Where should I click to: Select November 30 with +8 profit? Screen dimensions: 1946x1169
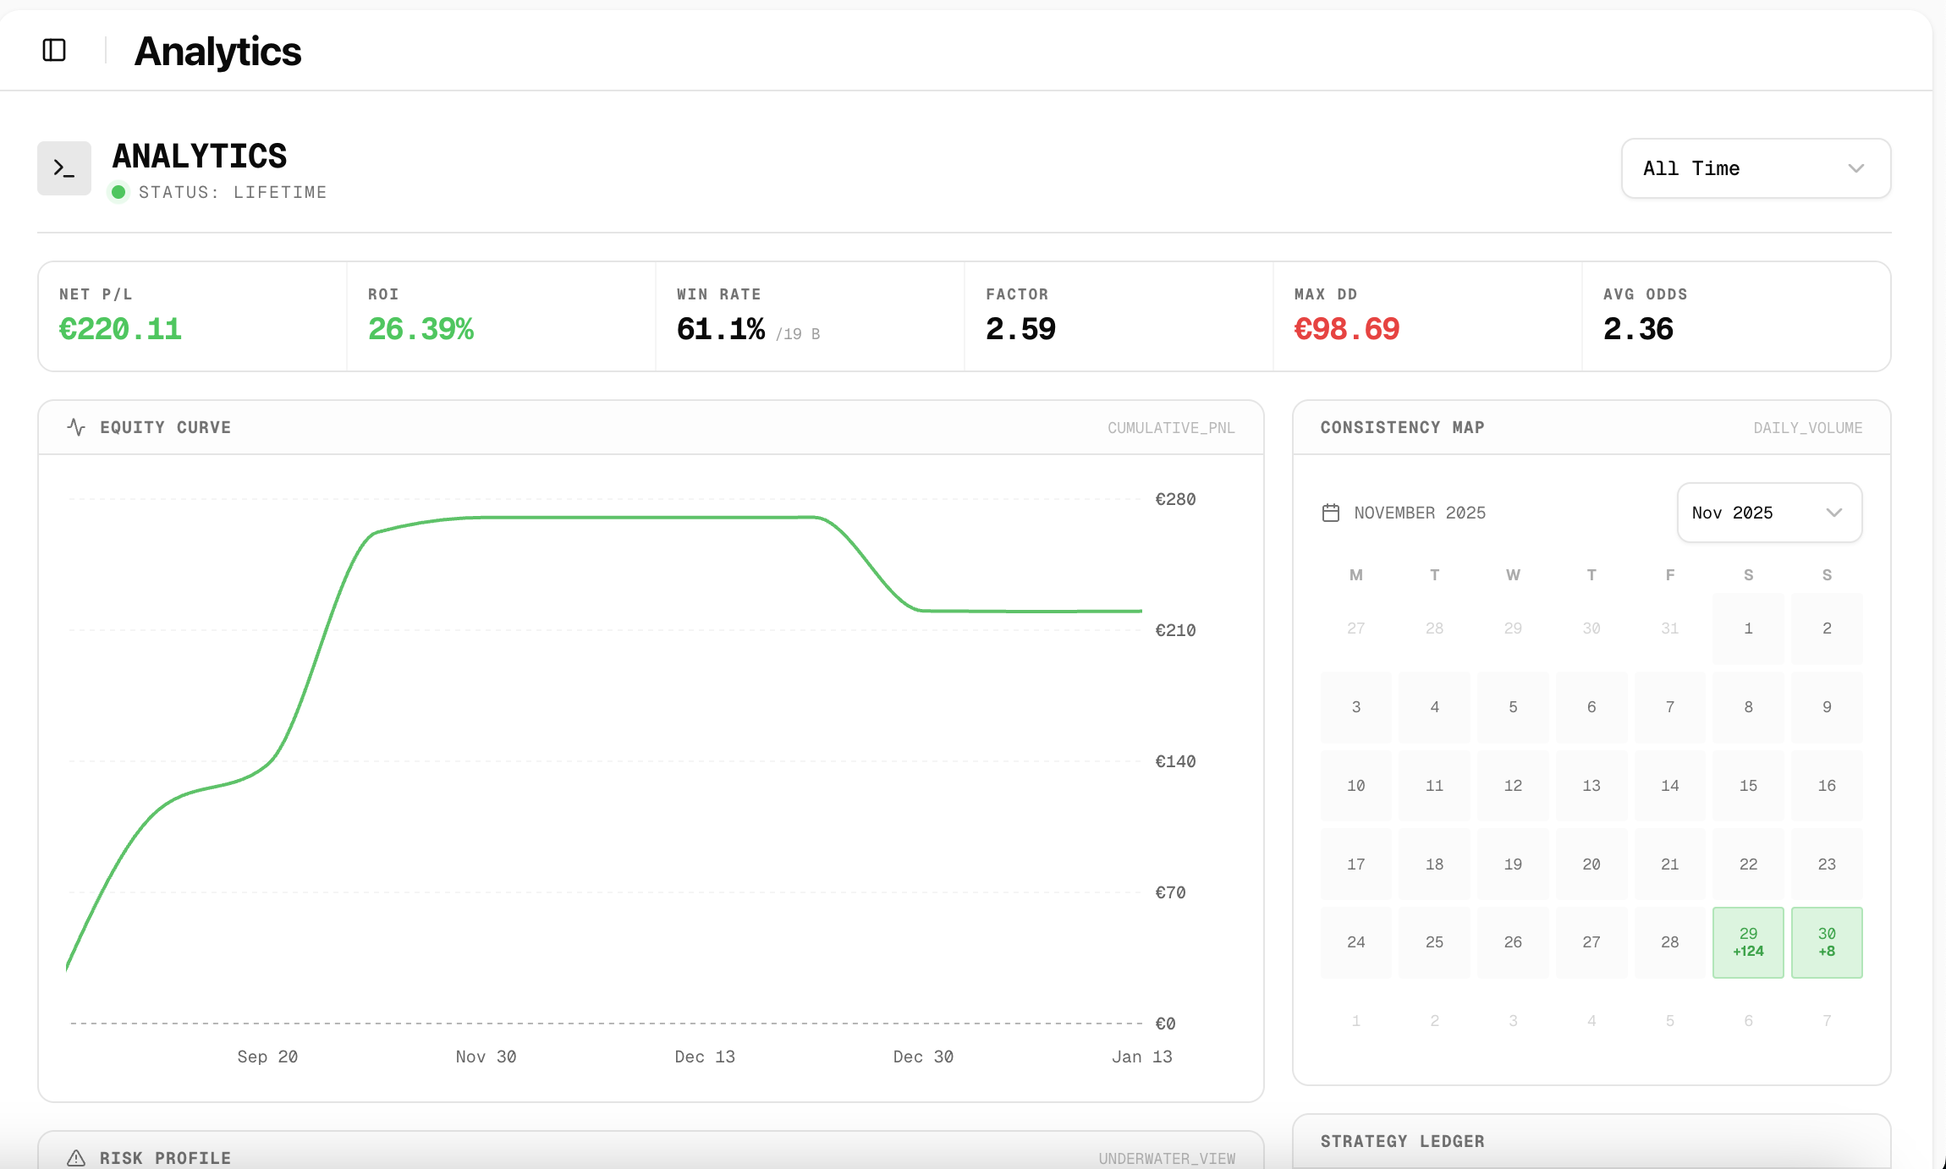[x=1827, y=942]
